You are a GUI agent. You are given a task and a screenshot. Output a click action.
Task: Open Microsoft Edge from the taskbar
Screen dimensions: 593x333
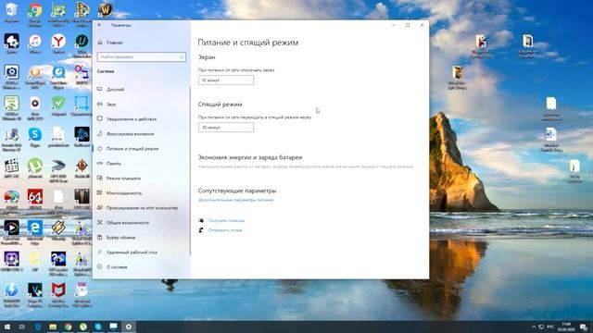[38, 327]
